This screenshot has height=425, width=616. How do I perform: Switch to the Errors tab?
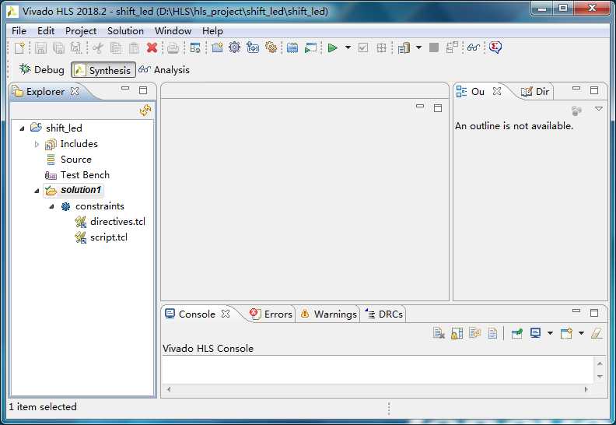coord(271,314)
